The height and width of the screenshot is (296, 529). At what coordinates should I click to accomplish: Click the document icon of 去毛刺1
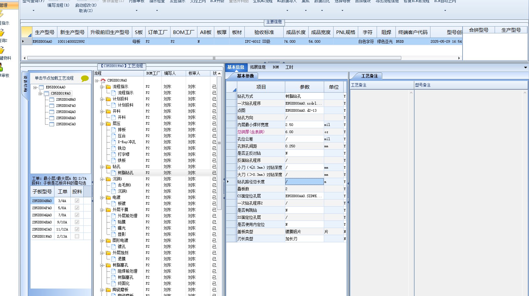click(113, 185)
